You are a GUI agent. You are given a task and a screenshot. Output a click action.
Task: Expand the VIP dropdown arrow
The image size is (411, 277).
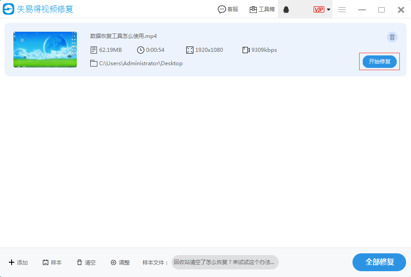(x=327, y=9)
